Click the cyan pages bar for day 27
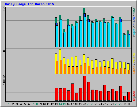137x107 pixels. pyautogui.click(x=113, y=32)
